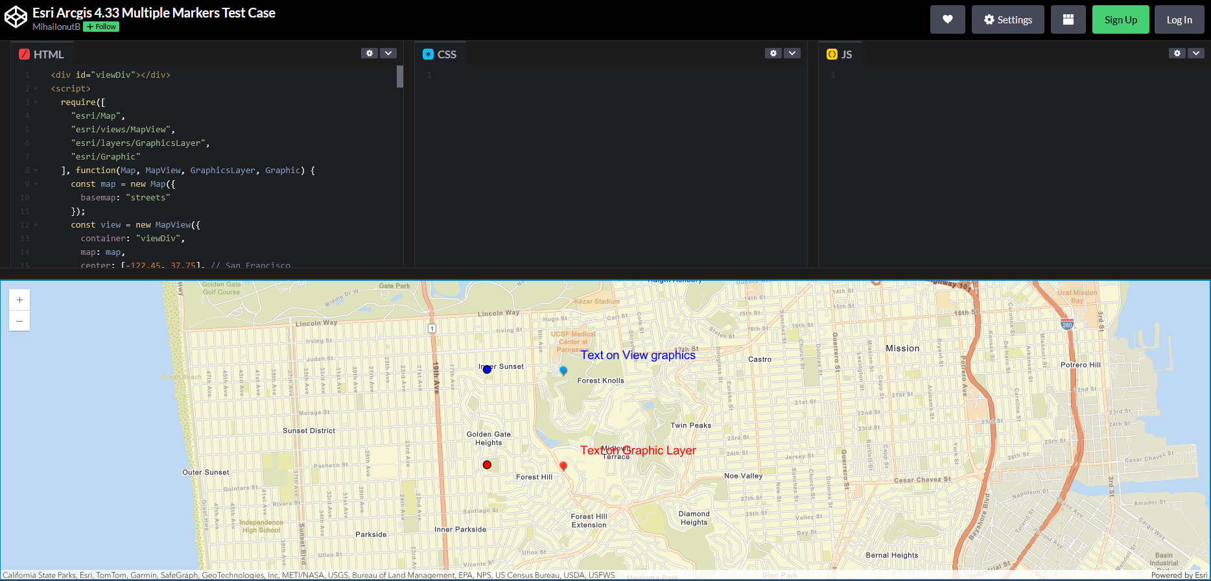Collapse the code fold at line 8
The height and width of the screenshot is (581, 1211).
[36, 171]
